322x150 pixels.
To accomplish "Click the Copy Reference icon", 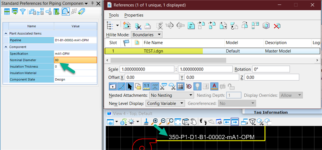I will pyautogui.click(x=212, y=26).
